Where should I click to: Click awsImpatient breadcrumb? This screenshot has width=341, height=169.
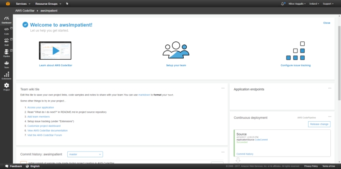pyautogui.click(x=49, y=10)
